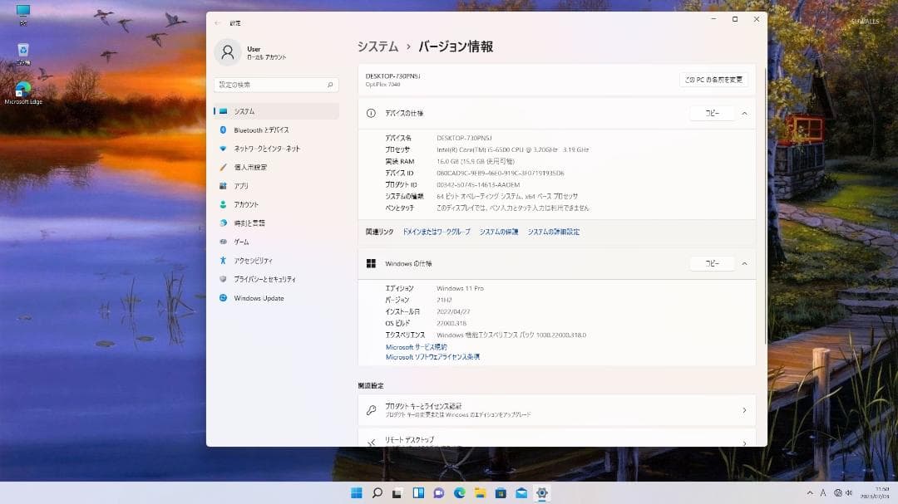Expand hidden icons in the system tray
Screen dimensions: 898x504
point(810,492)
